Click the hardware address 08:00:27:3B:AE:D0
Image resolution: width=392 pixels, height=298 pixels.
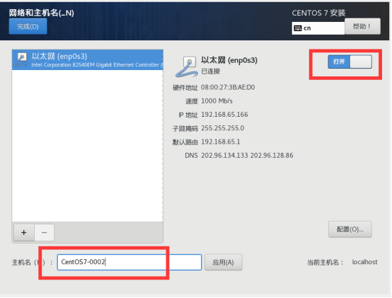(x=228, y=87)
